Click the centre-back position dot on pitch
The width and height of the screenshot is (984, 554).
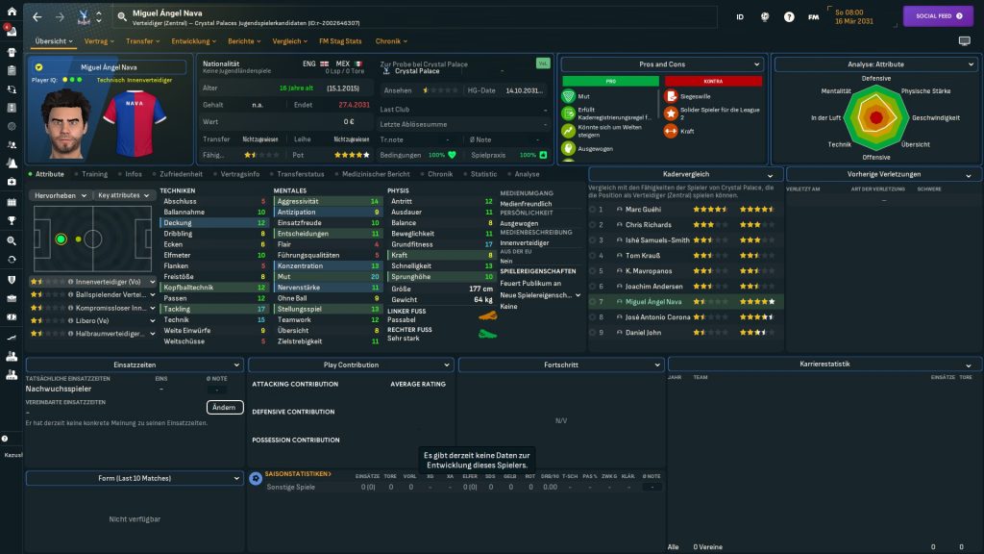pyautogui.click(x=61, y=239)
